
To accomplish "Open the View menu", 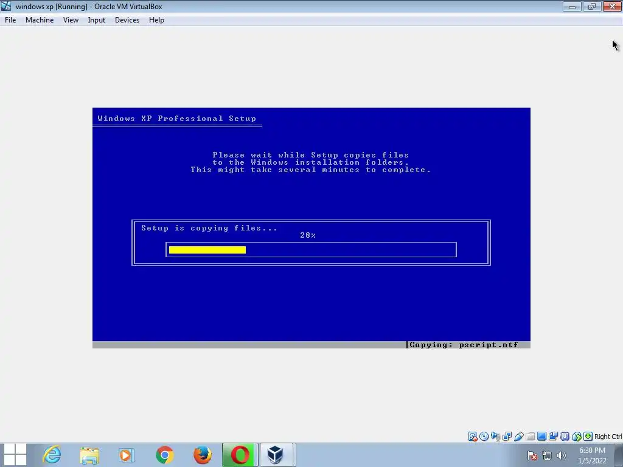I will 71,20.
